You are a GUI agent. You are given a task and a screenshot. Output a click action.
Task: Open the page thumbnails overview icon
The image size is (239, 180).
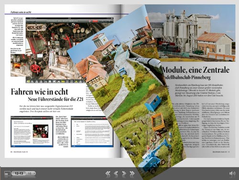click(x=7, y=173)
